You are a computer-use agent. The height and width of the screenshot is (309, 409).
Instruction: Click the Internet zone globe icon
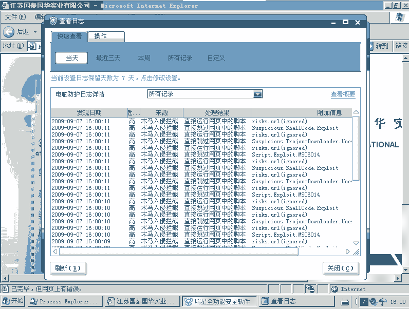click(334, 289)
